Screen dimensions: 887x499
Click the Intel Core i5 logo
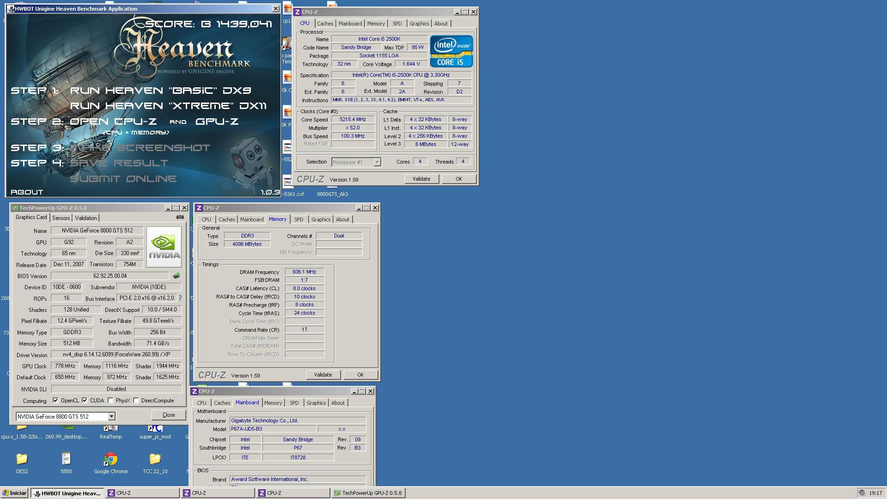pyautogui.click(x=451, y=51)
